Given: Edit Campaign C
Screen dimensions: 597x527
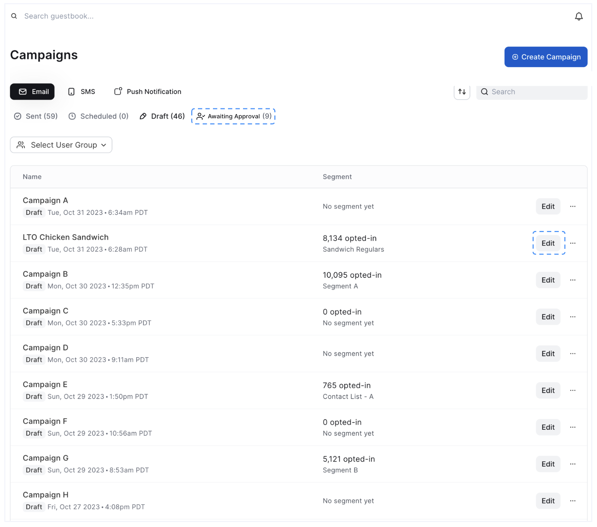Looking at the screenshot, I should (548, 317).
